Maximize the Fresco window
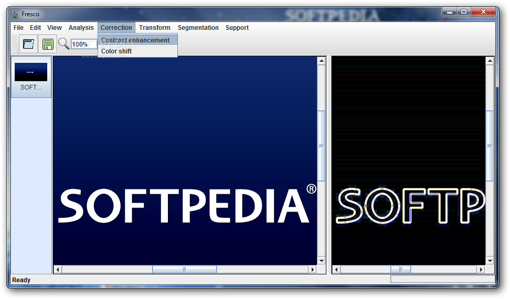510x299 pixels. (464, 12)
